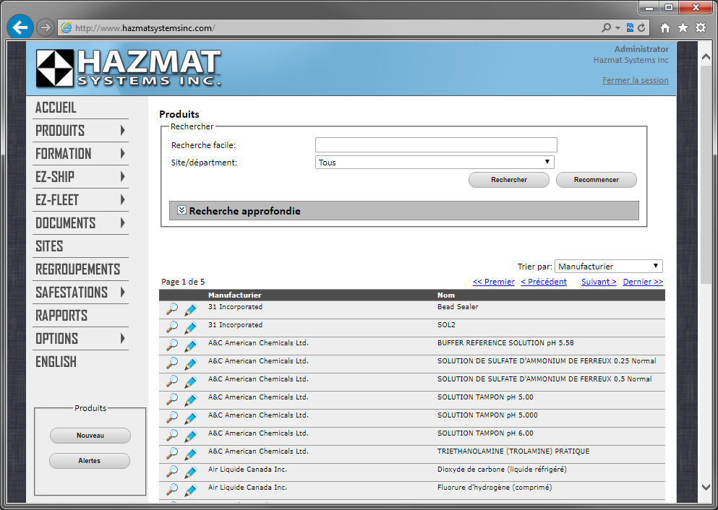Click Nouveau button in Produits box
The height and width of the screenshot is (510, 718).
90,436
